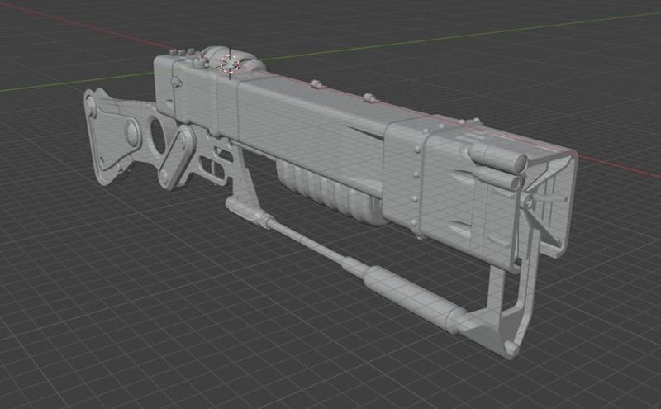This screenshot has height=409, width=661.
Task: Click the 3D cursor above the rifle
Action: [x=230, y=64]
